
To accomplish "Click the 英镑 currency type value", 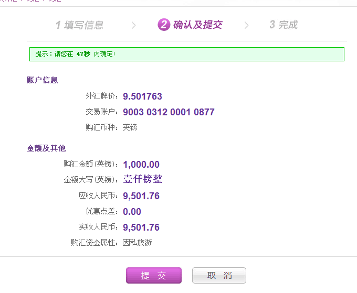I will (x=130, y=127).
